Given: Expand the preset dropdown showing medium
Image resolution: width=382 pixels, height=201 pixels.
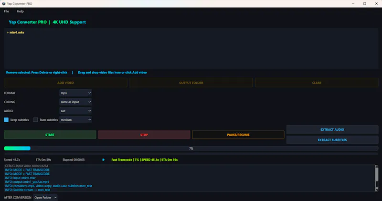Looking at the screenshot, I should [x=75, y=120].
